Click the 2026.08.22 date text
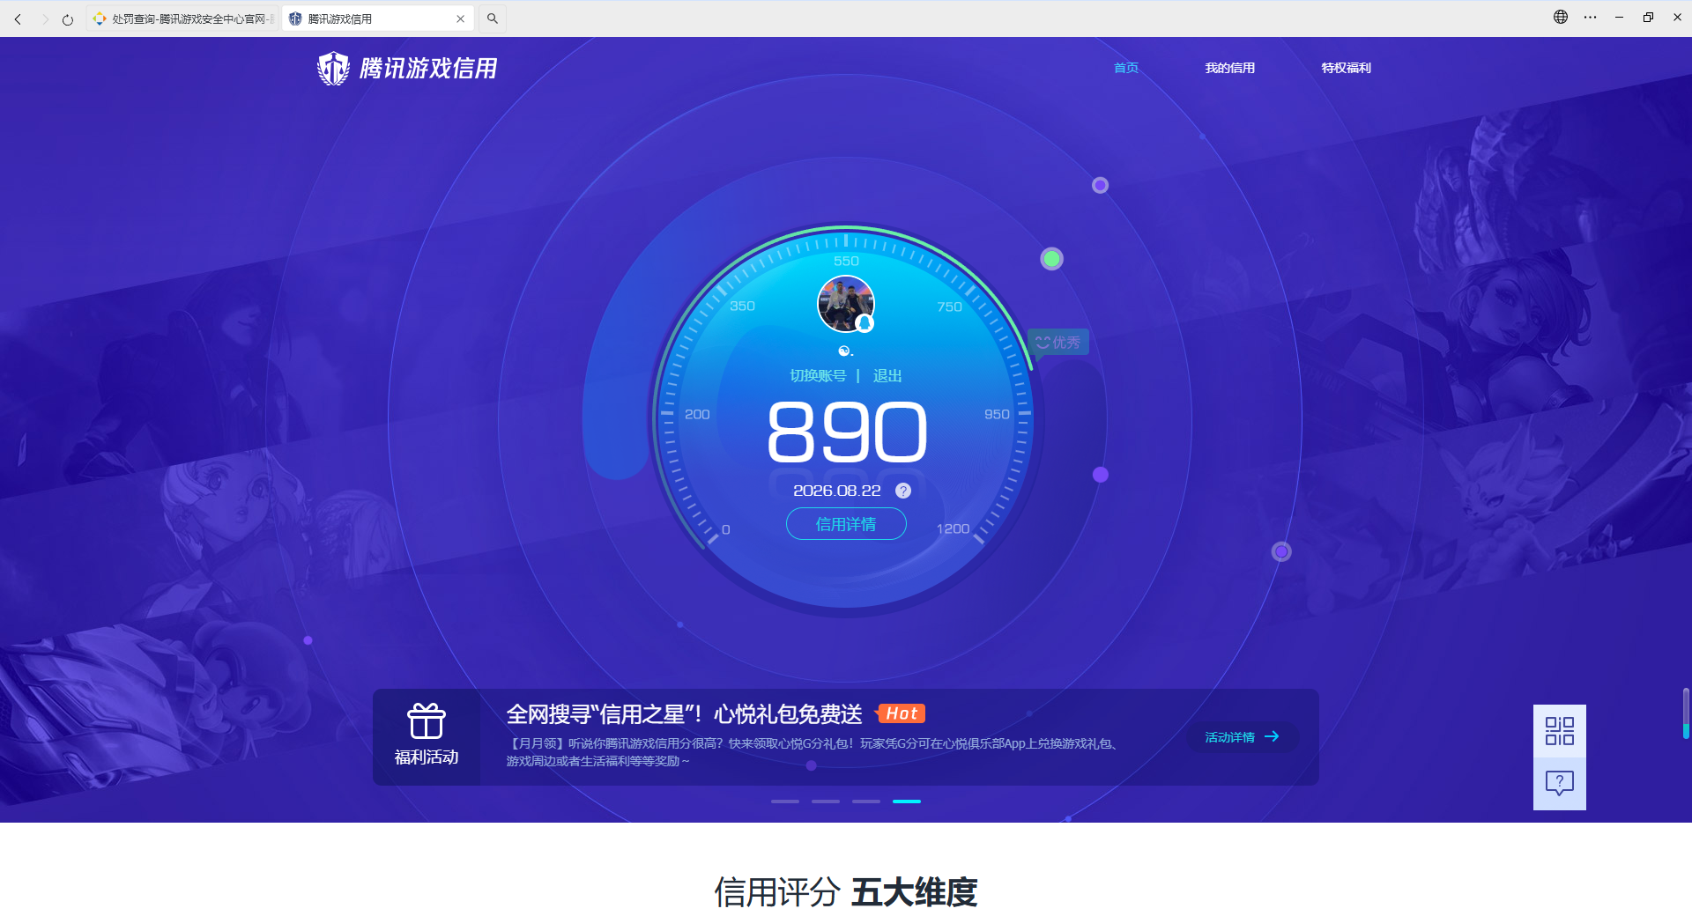This screenshot has height=916, width=1692. [x=837, y=491]
